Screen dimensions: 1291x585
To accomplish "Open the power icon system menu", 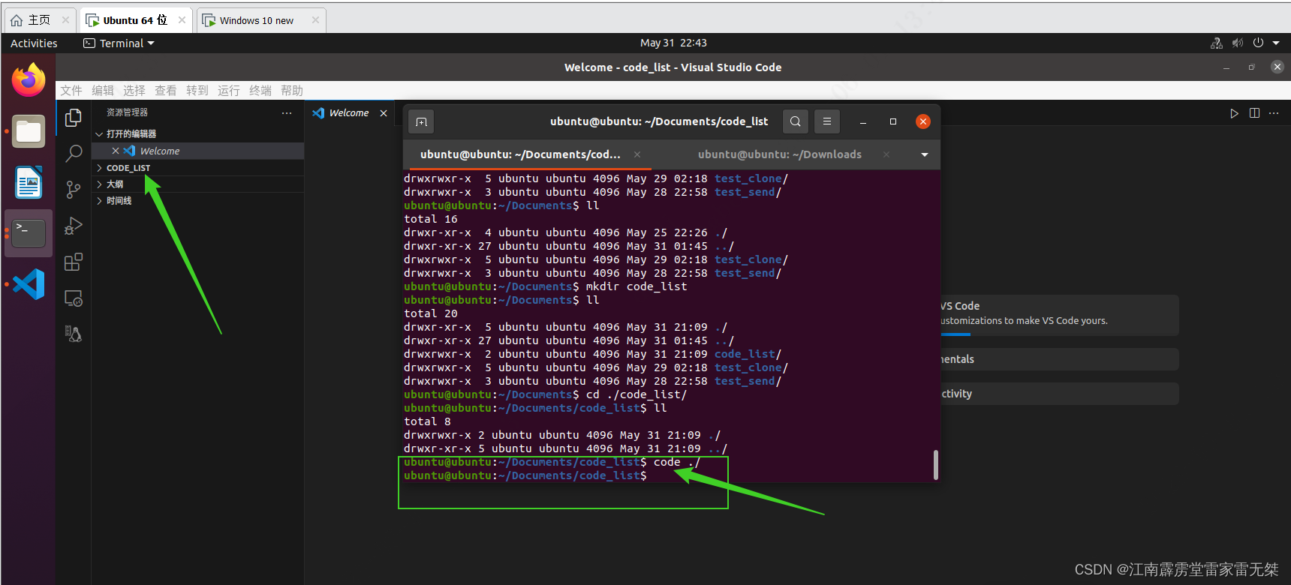I will pos(1258,43).
